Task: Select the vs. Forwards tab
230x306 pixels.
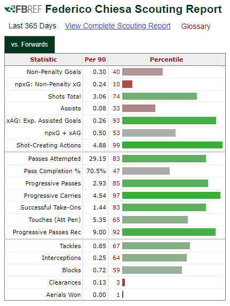Action: 29,44
